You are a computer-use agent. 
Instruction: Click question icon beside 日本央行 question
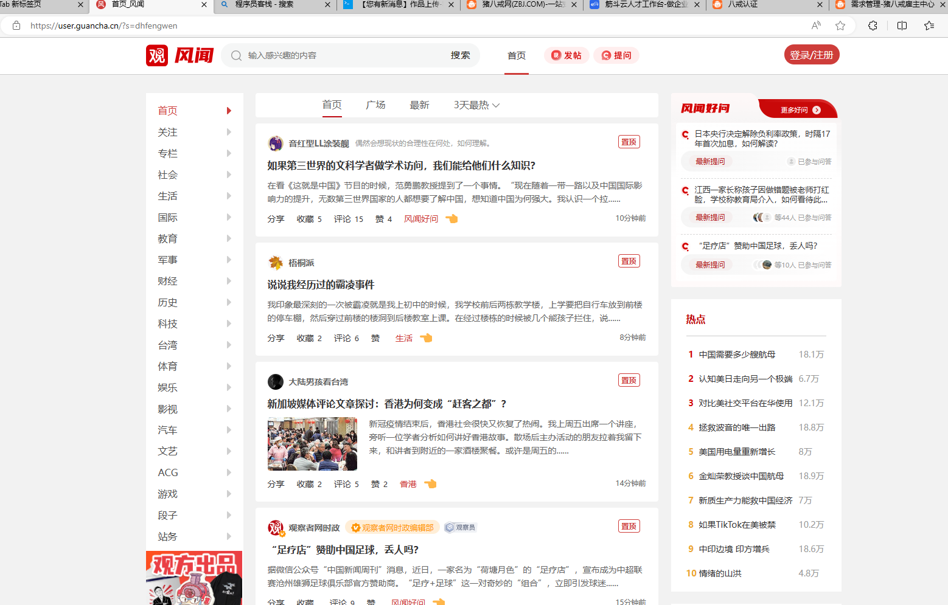tap(685, 134)
